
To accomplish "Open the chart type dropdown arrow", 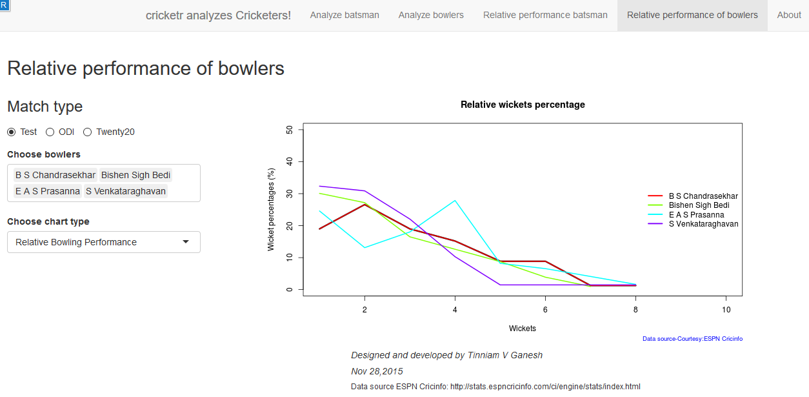I will [186, 242].
